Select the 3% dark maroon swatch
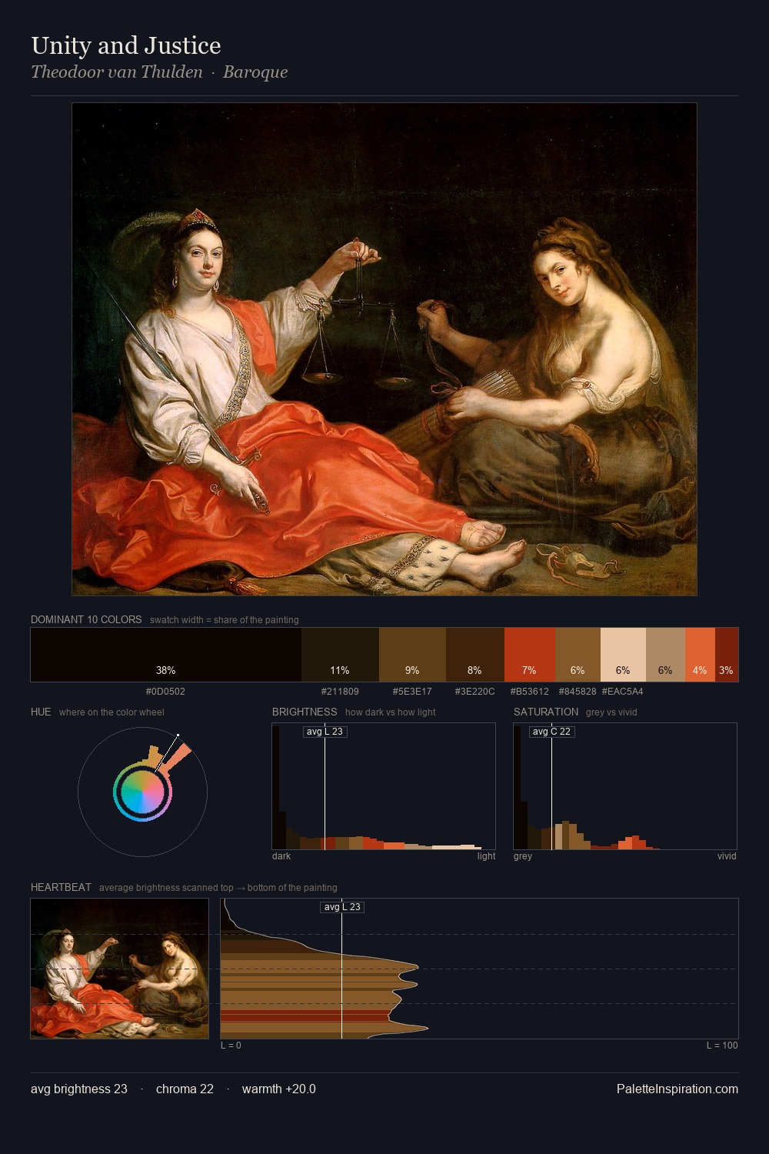769x1154 pixels. pyautogui.click(x=727, y=655)
